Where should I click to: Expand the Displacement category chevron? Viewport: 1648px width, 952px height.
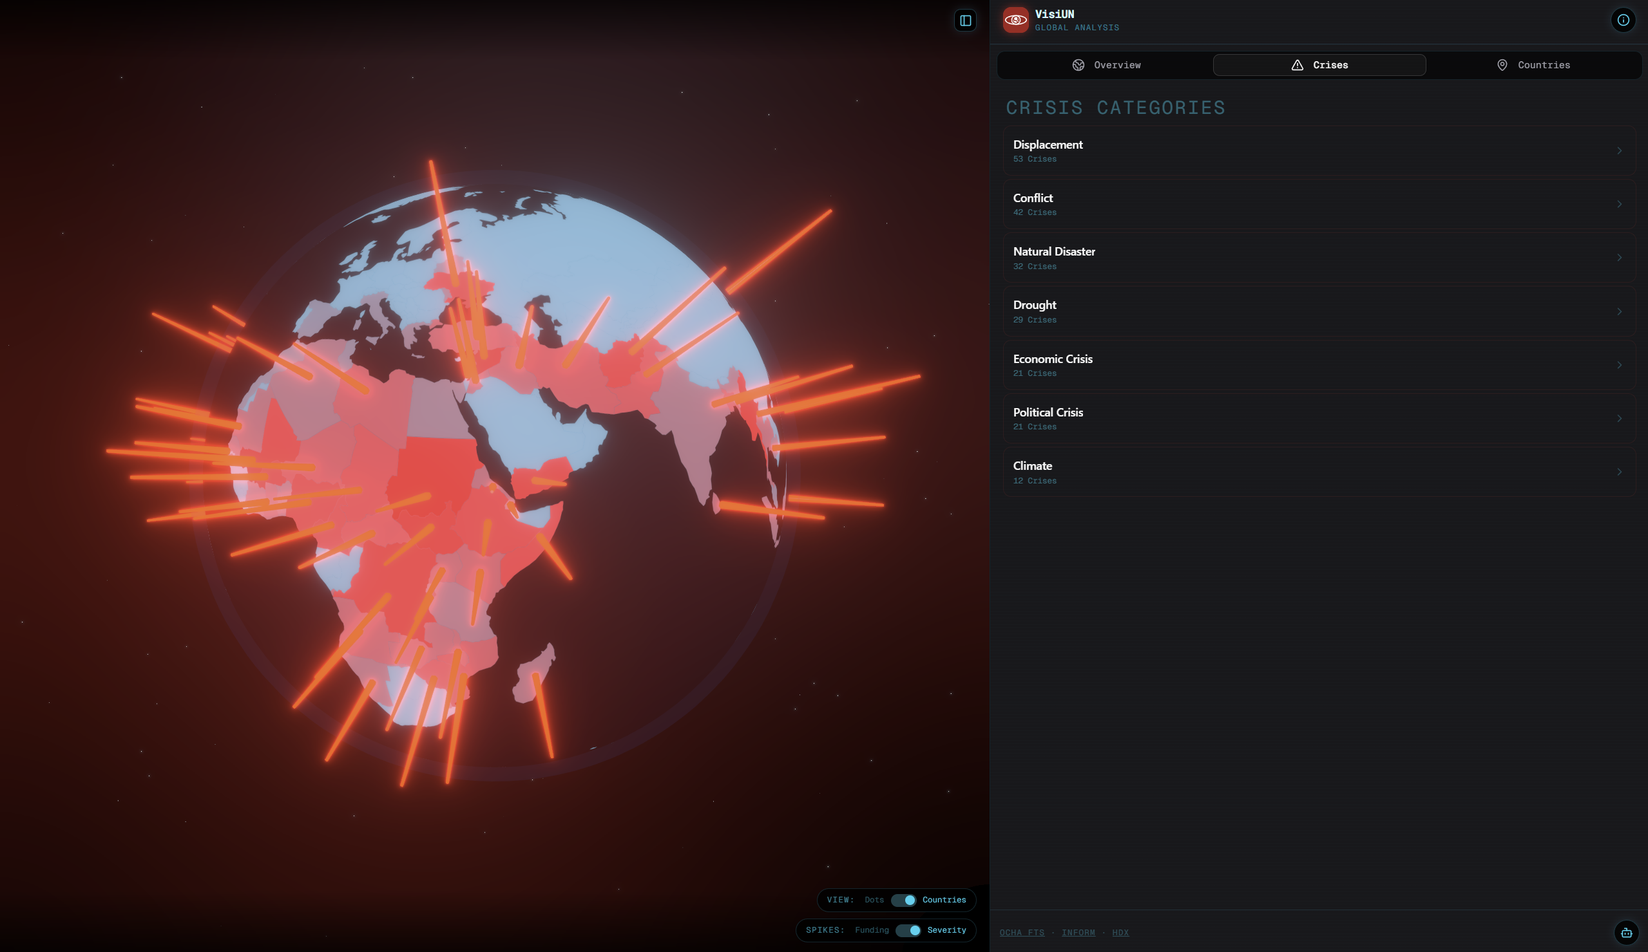1619,151
